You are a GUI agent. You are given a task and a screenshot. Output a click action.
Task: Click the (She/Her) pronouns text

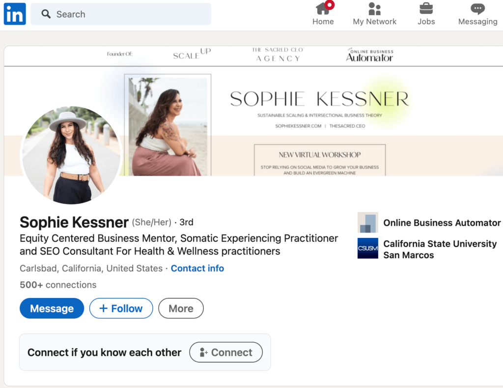[152, 222]
